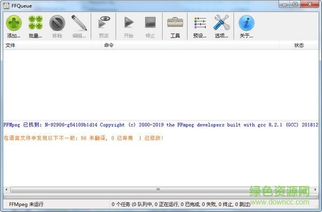
Task: Click the '0 个任务' status bar summary
Action: (181, 204)
